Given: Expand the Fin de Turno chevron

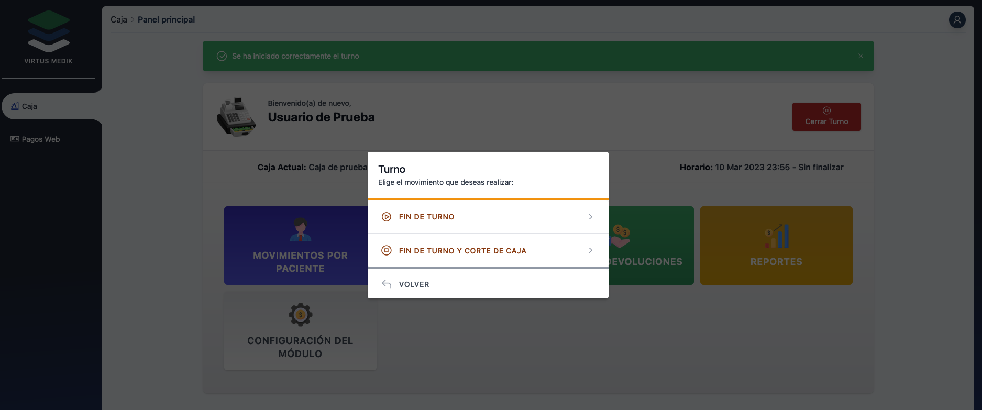Looking at the screenshot, I should [x=590, y=217].
